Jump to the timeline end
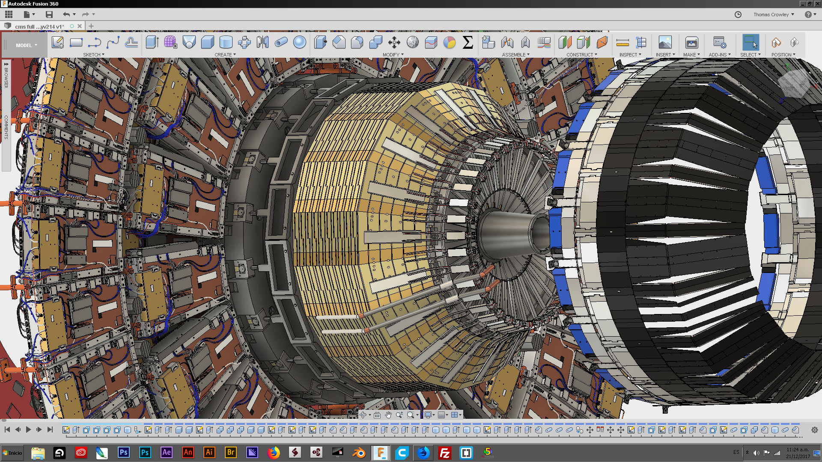The width and height of the screenshot is (822, 462). coord(50,429)
